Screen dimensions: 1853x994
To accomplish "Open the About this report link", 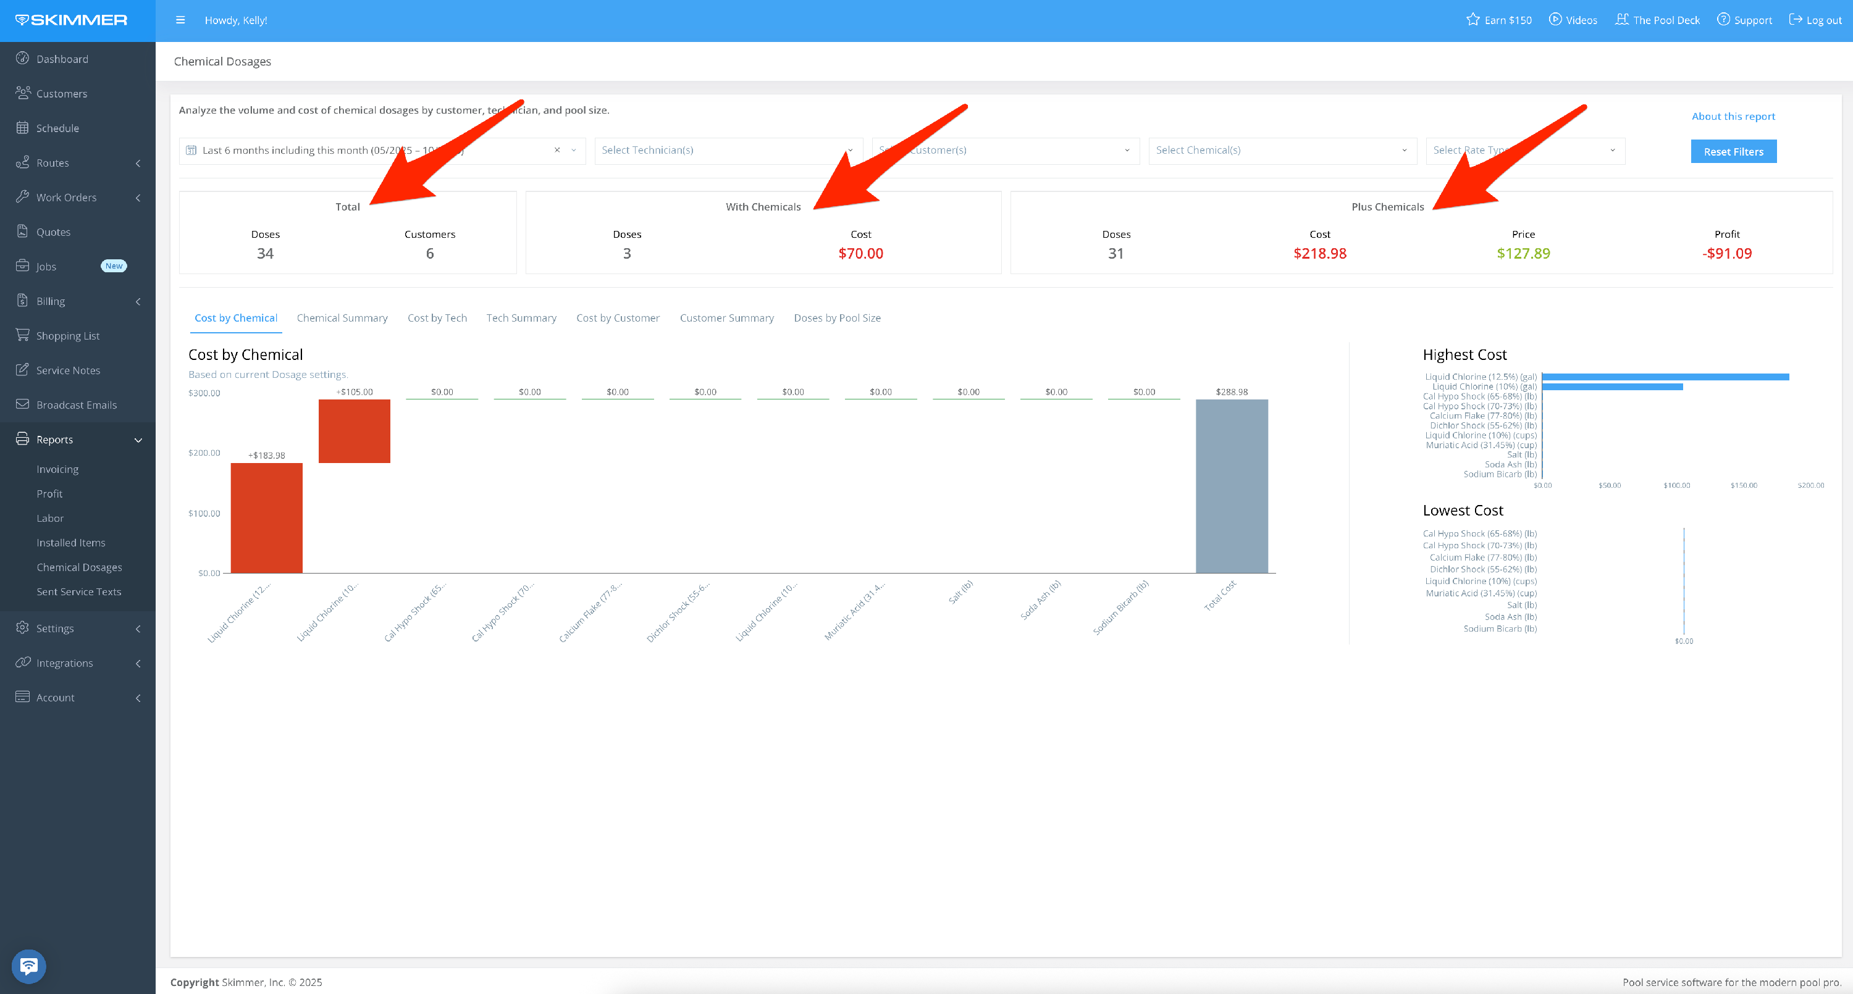I will coord(1733,117).
